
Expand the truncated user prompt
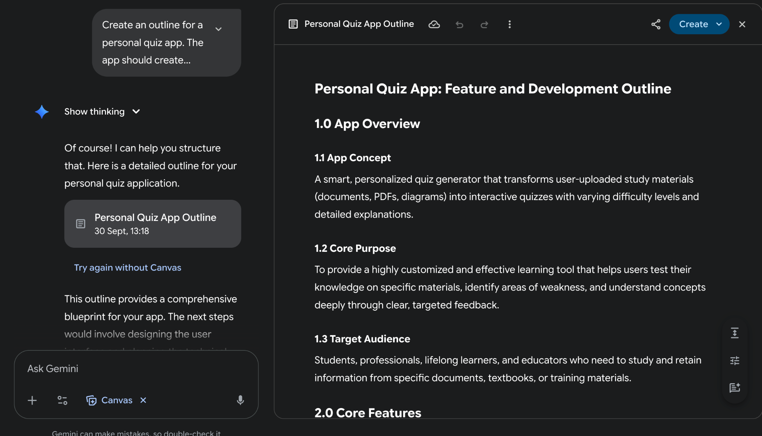[x=218, y=29]
